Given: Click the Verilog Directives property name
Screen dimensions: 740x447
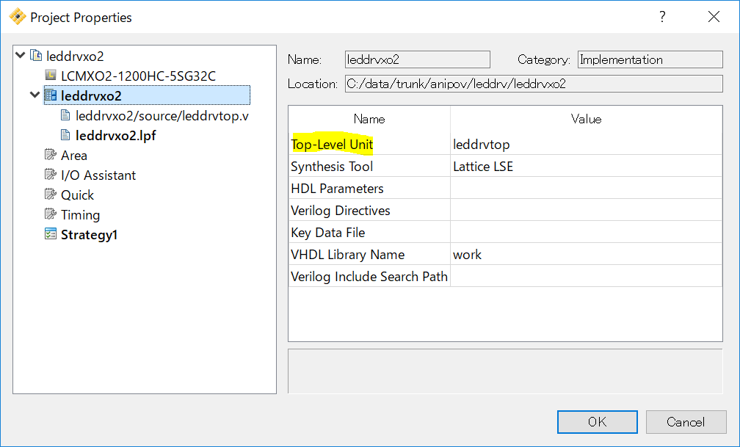Looking at the screenshot, I should (x=341, y=210).
